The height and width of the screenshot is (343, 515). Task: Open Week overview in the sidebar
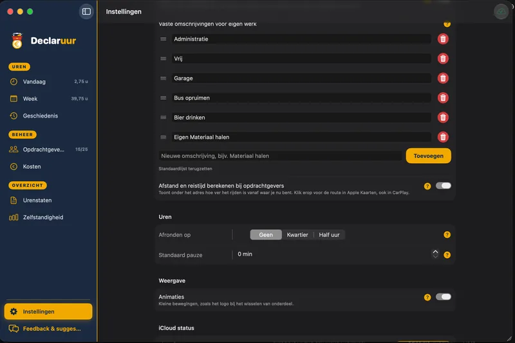(x=48, y=99)
